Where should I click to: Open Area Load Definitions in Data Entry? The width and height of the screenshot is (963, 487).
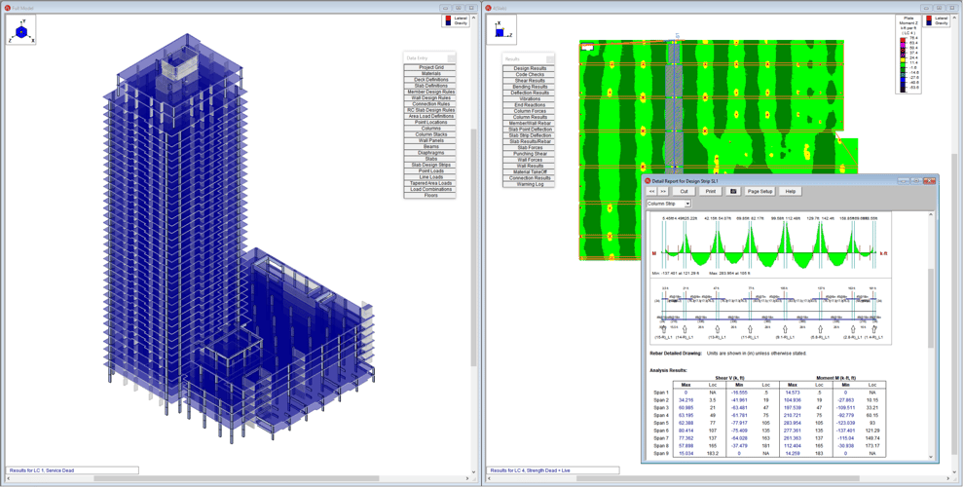point(431,116)
